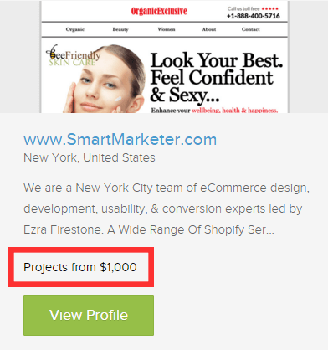Follow the red 'wellbeing, health & happiness' link
328x350 pixels.
[234, 111]
